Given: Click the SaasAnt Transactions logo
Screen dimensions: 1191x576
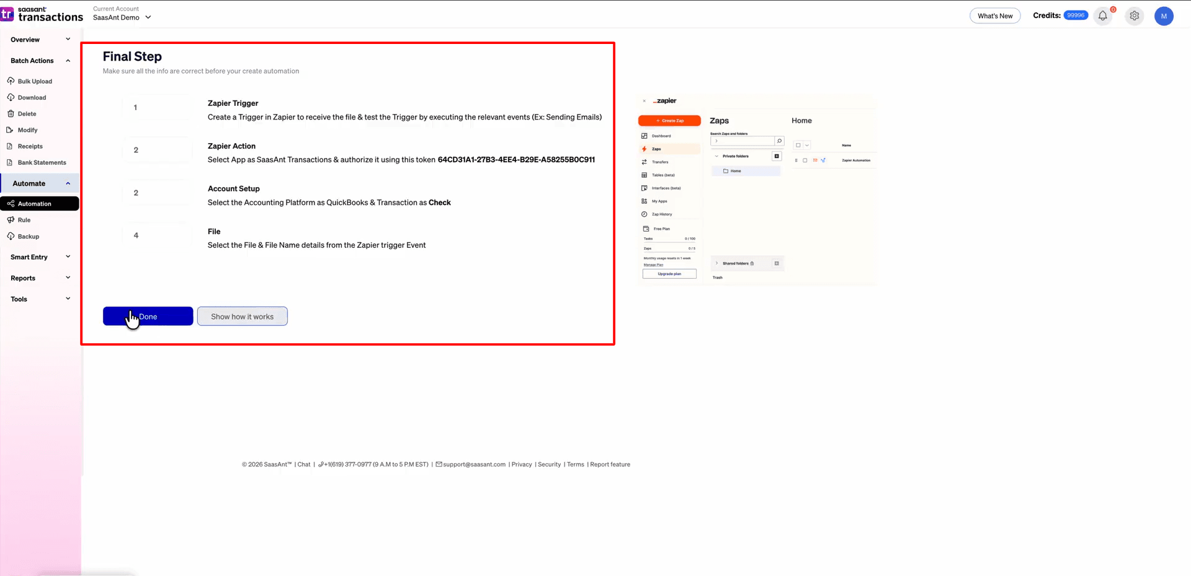Looking at the screenshot, I should tap(42, 14).
